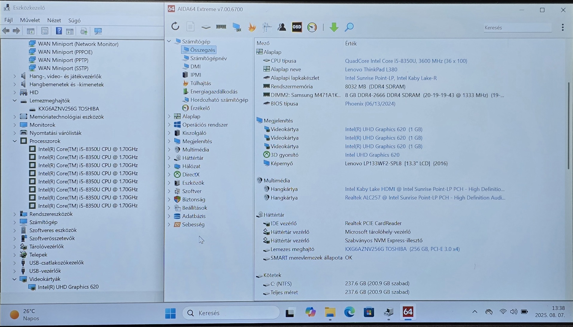Expand USB-vezérlők node
The image size is (573, 327).
pos(15,271)
